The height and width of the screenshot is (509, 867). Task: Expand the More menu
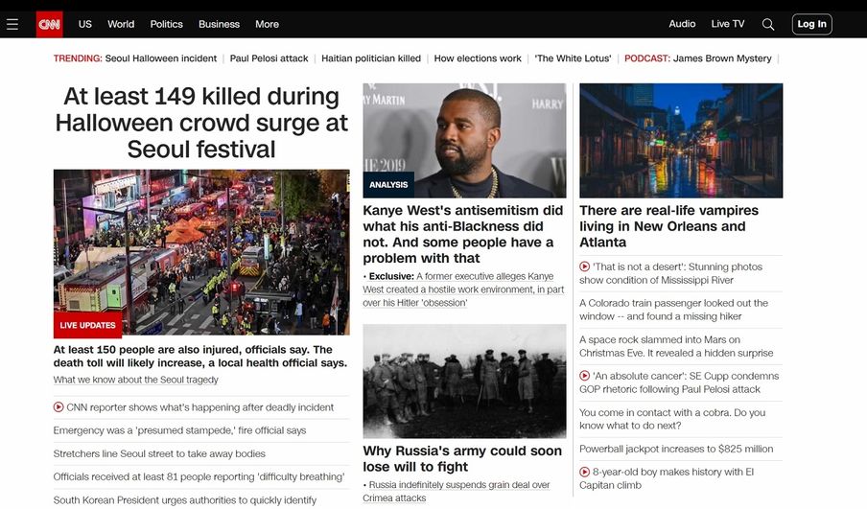click(267, 24)
